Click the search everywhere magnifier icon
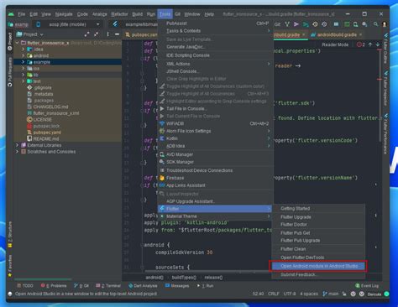The height and width of the screenshot is (307, 398). [375, 24]
